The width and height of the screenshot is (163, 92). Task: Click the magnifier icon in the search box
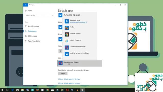click(53, 16)
